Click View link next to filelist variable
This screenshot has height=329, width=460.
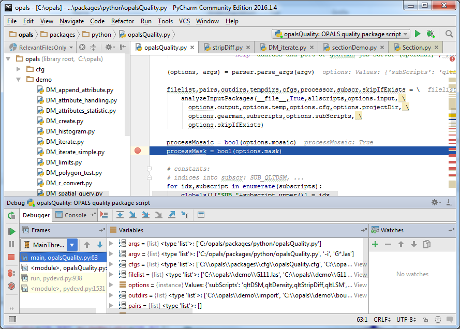click(360, 275)
